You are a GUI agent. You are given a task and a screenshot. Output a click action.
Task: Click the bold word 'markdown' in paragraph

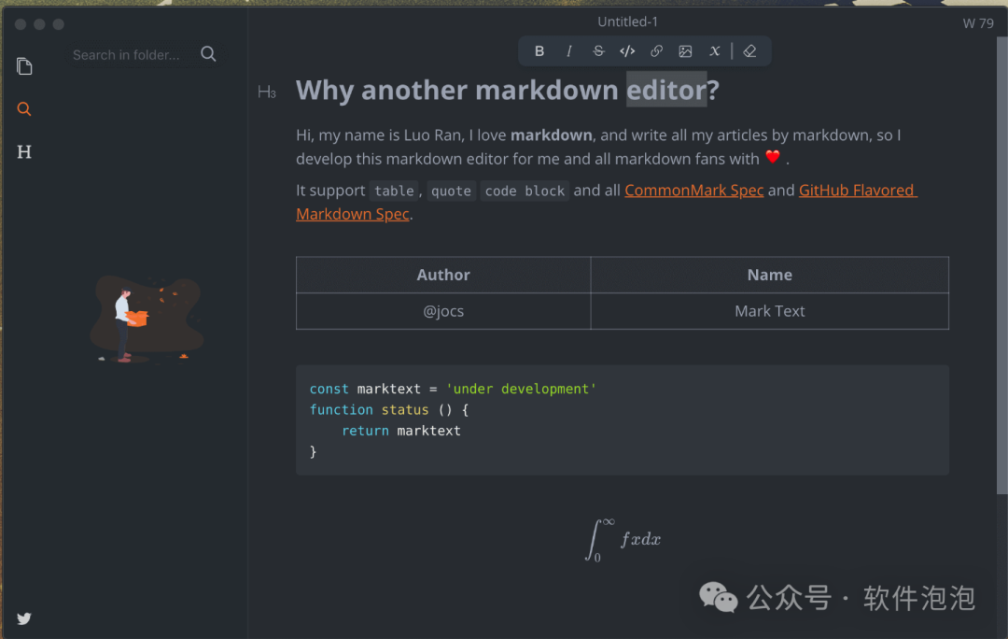pos(551,135)
